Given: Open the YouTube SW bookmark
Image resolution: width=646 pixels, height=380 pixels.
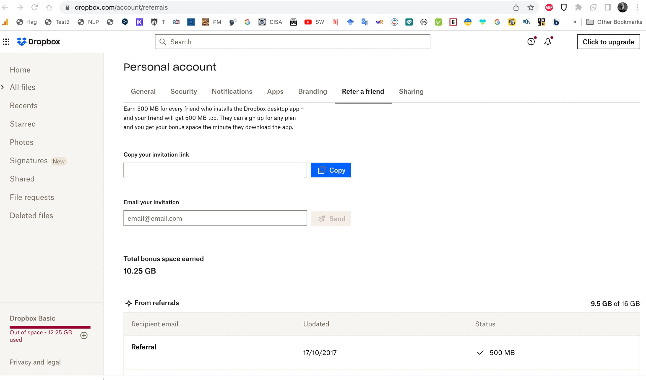Looking at the screenshot, I should 314,22.
